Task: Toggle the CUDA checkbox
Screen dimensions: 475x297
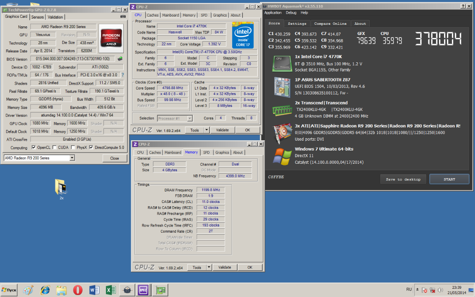Action: click(x=54, y=147)
